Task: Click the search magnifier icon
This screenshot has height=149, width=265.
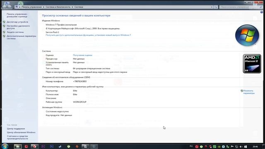Action: tap(261, 7)
